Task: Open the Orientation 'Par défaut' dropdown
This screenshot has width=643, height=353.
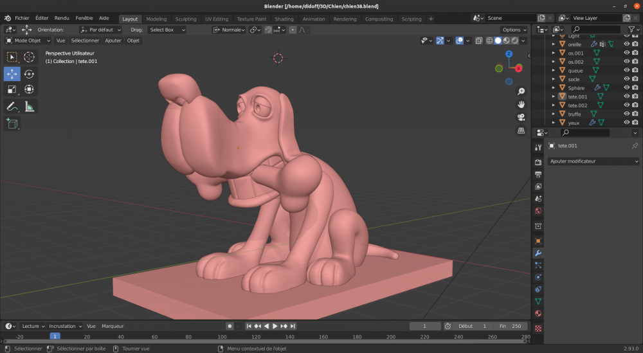Action: pyautogui.click(x=101, y=30)
